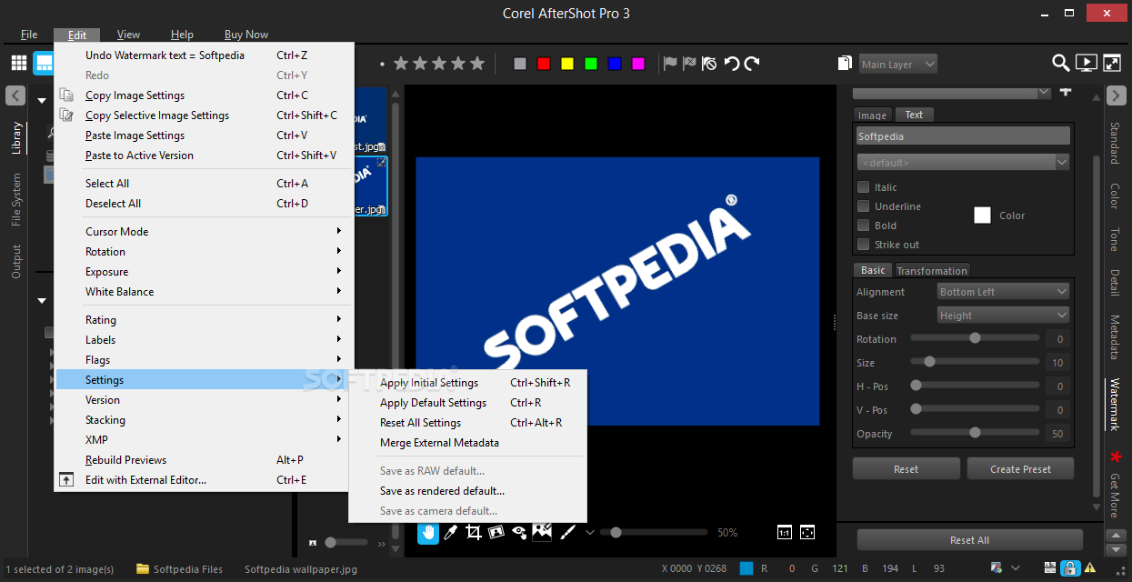Image resolution: width=1132 pixels, height=582 pixels.
Task: Click the Reset button
Action: tap(906, 469)
